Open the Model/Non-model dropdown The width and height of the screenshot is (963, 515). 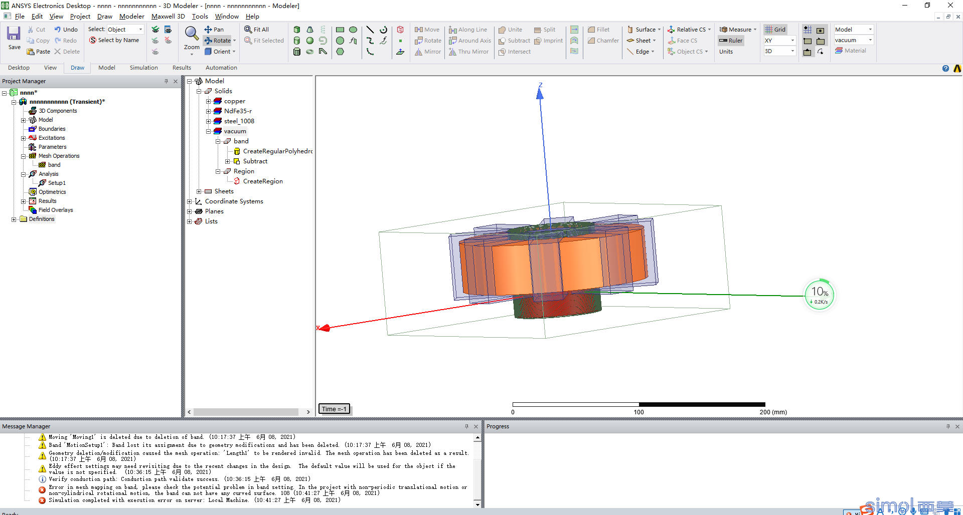coord(854,30)
